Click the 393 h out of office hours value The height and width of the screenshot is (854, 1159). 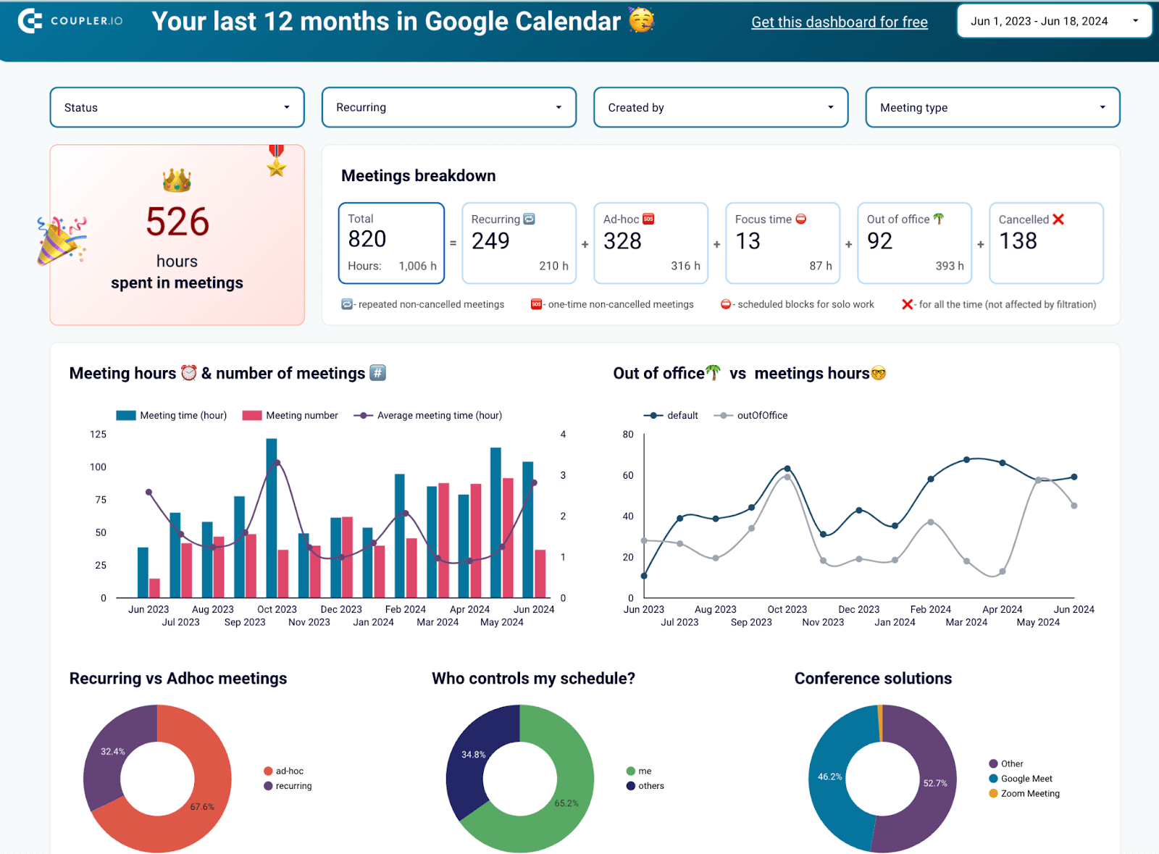pos(950,266)
